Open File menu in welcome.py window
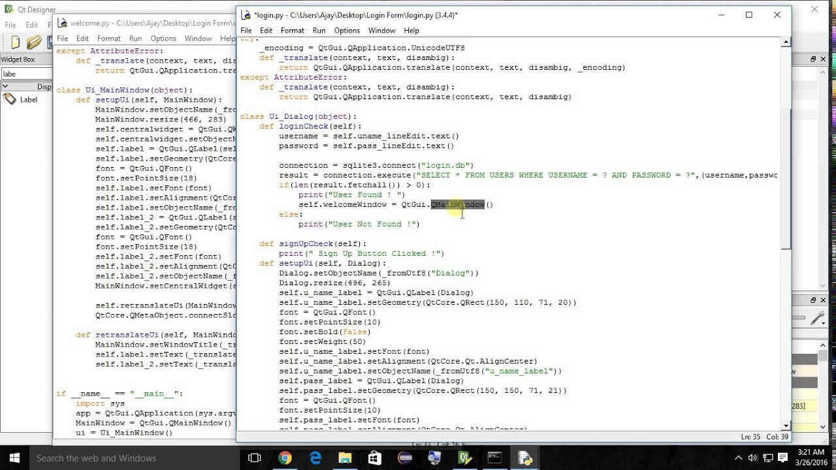The height and width of the screenshot is (470, 836). tap(62, 39)
